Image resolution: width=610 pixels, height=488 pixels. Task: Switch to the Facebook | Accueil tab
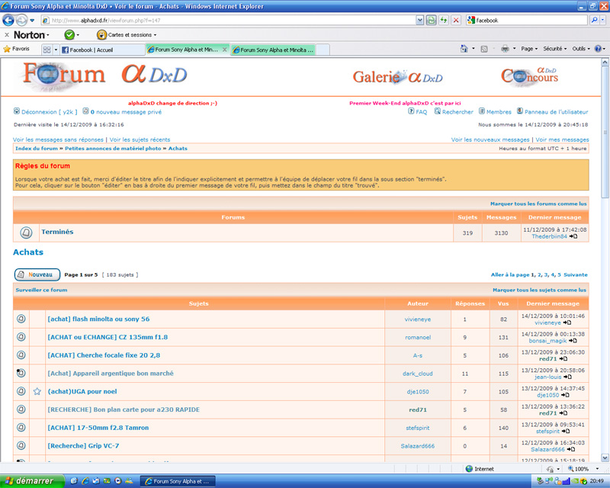(101, 50)
